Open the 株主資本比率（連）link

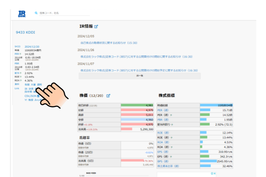click(x=168, y=166)
